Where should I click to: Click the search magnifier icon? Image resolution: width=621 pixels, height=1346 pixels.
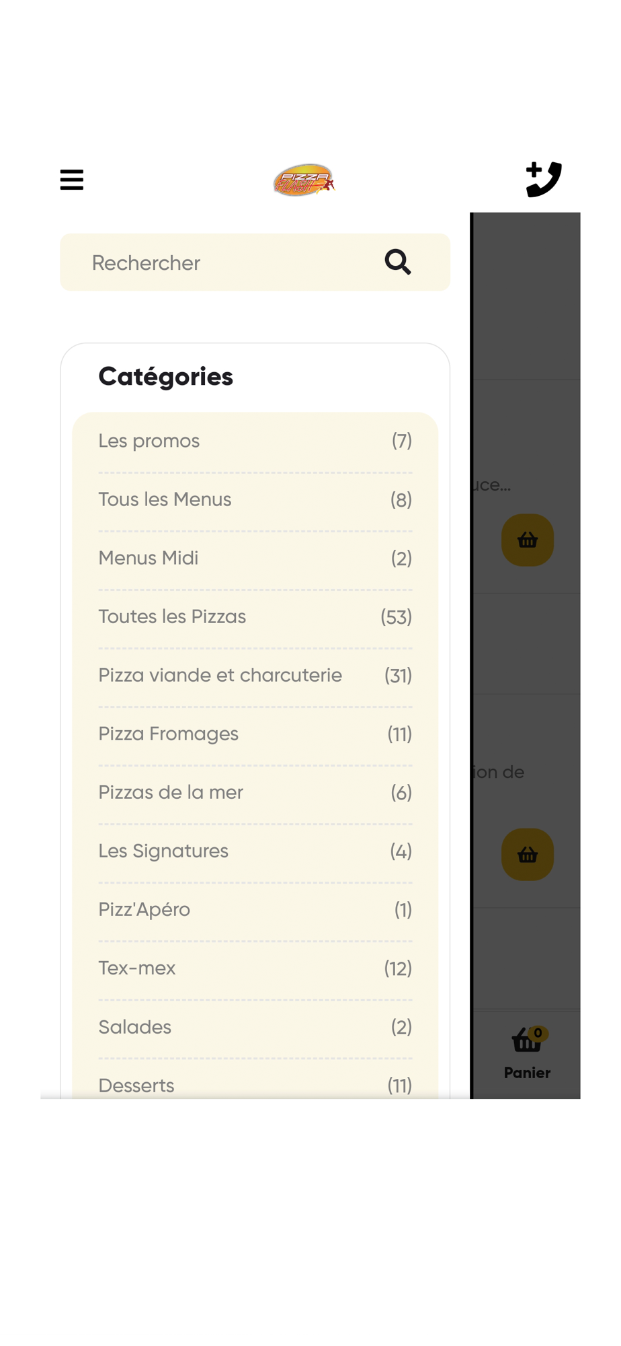tap(398, 262)
